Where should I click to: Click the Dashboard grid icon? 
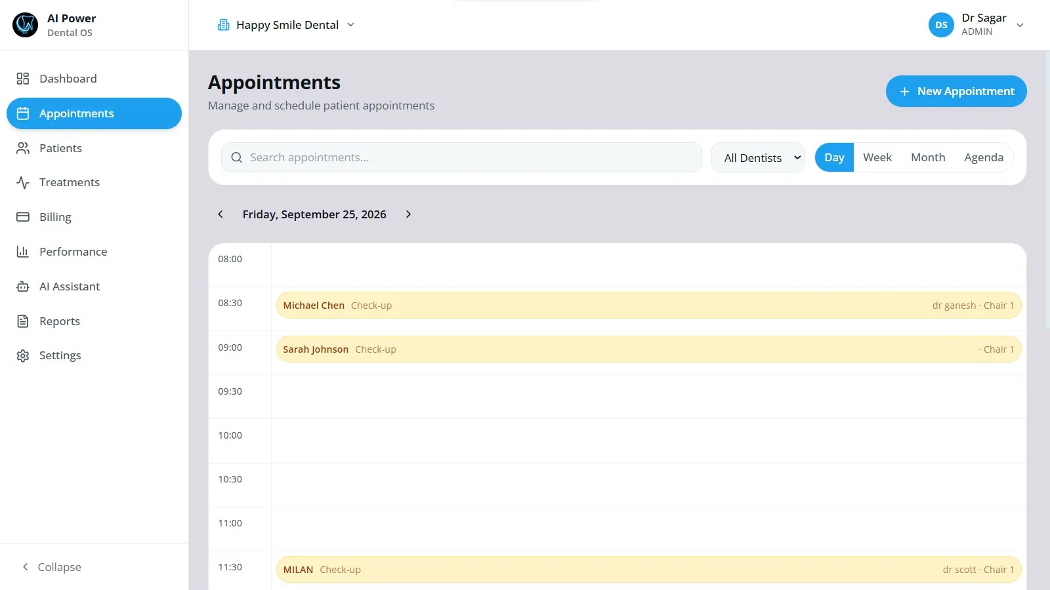tap(23, 79)
